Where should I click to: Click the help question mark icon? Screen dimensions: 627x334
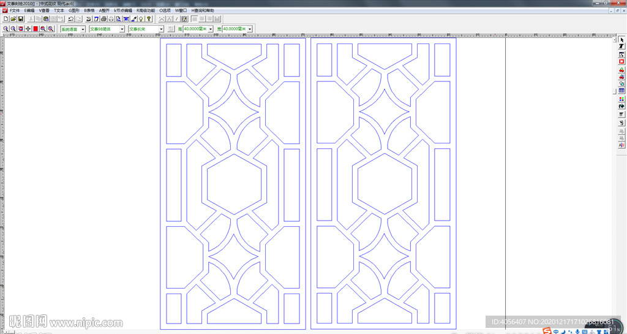click(x=149, y=19)
